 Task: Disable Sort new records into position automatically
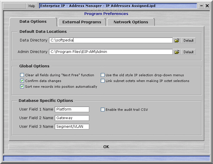[x=22, y=87]
